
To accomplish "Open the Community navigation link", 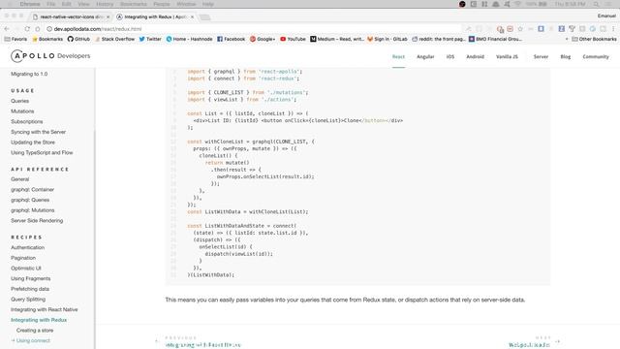I will [x=596, y=57].
